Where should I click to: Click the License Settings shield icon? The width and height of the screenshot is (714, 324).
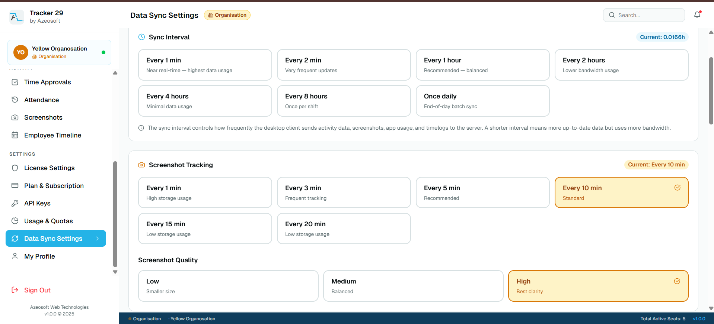click(15, 168)
